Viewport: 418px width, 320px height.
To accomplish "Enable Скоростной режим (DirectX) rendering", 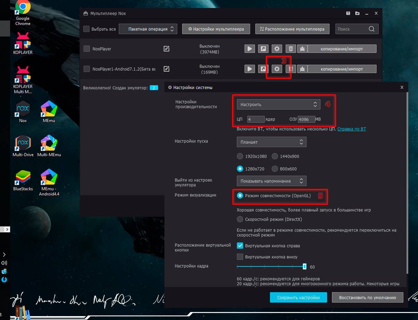I will [x=240, y=219].
